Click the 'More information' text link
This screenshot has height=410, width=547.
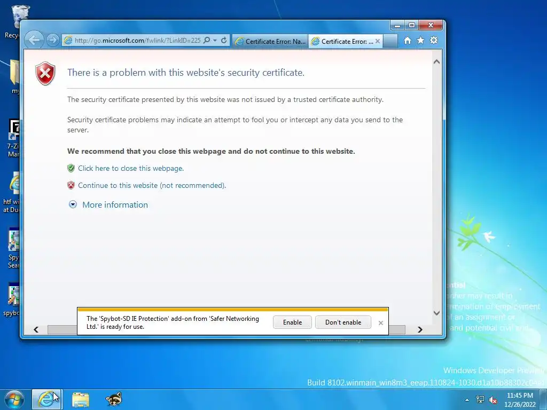pyautogui.click(x=115, y=204)
